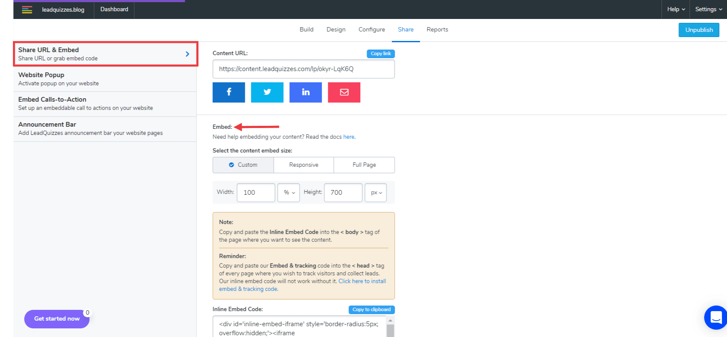Screen dimensions: 727x337
Task: Share via email envelope button
Action: point(344,92)
